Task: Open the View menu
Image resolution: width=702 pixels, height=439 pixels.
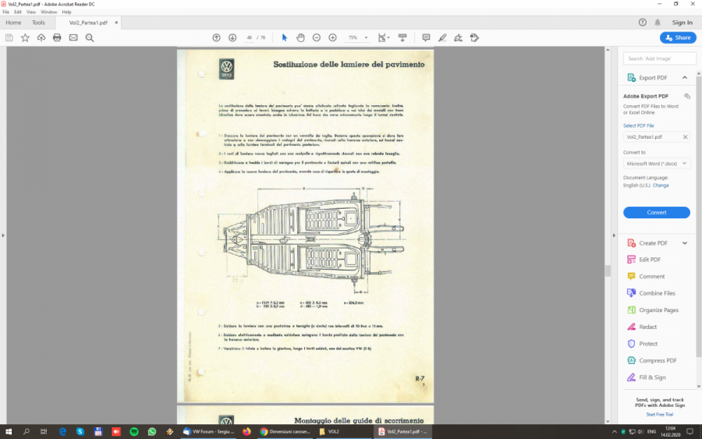Action: [31, 12]
